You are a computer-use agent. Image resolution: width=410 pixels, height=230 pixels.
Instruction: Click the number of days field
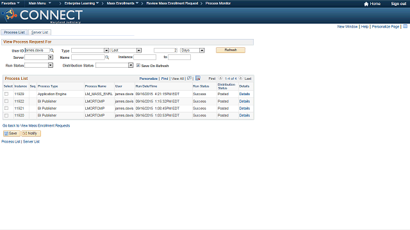(165, 50)
